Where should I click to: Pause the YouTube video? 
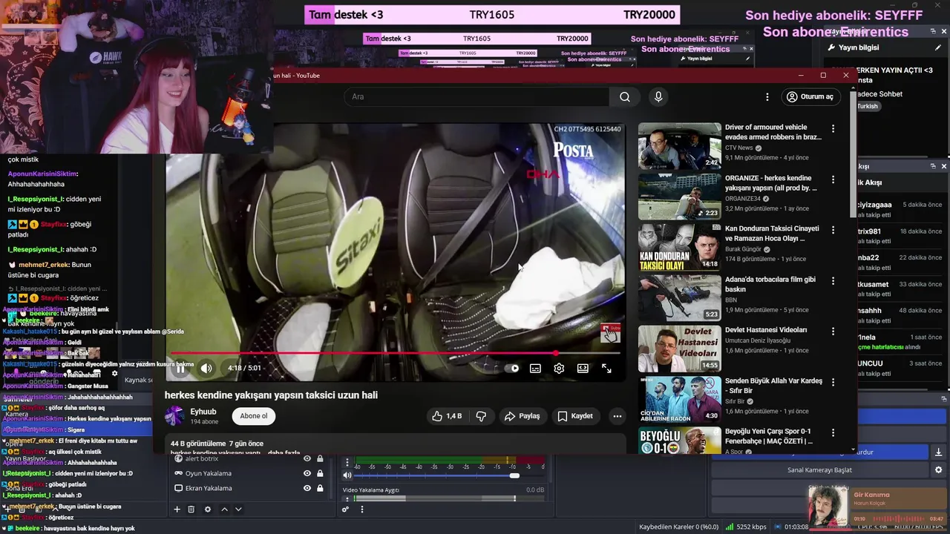point(180,368)
